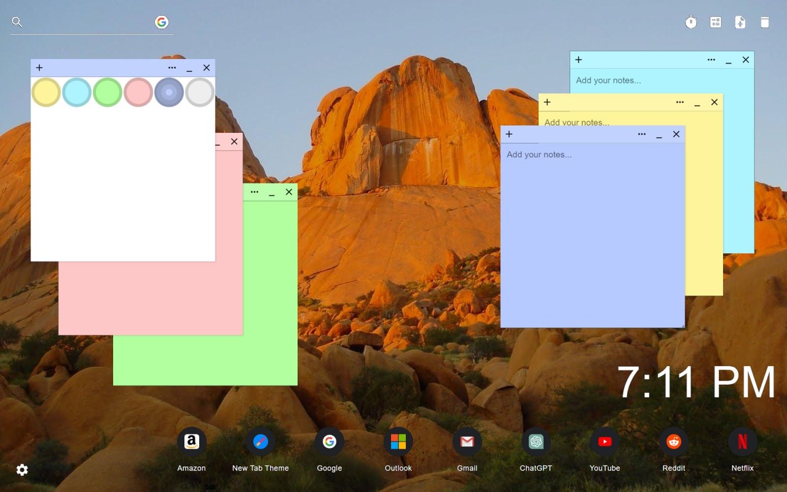Choose the white/gray color swatch
Image resolution: width=787 pixels, height=492 pixels.
pyautogui.click(x=200, y=92)
